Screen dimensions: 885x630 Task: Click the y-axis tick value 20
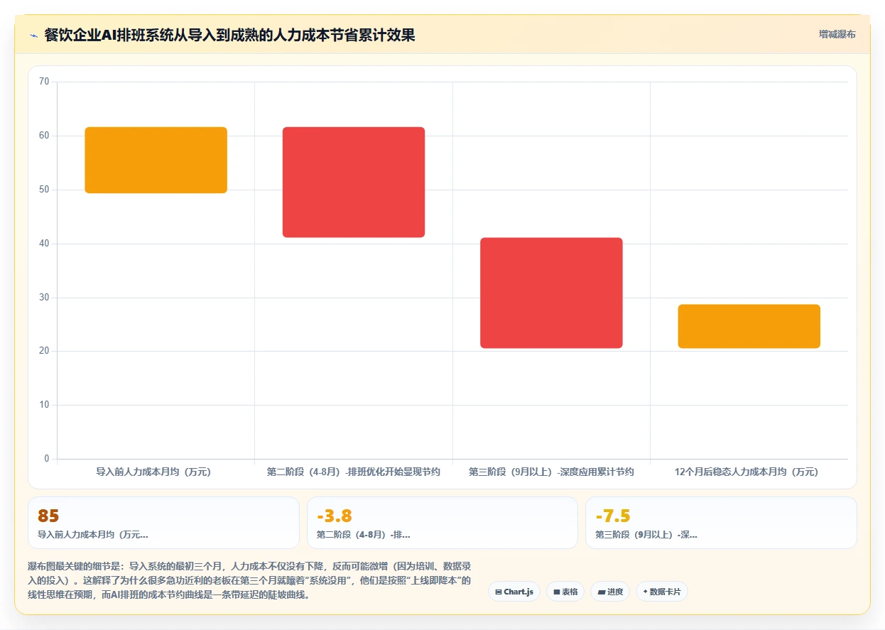[44, 351]
